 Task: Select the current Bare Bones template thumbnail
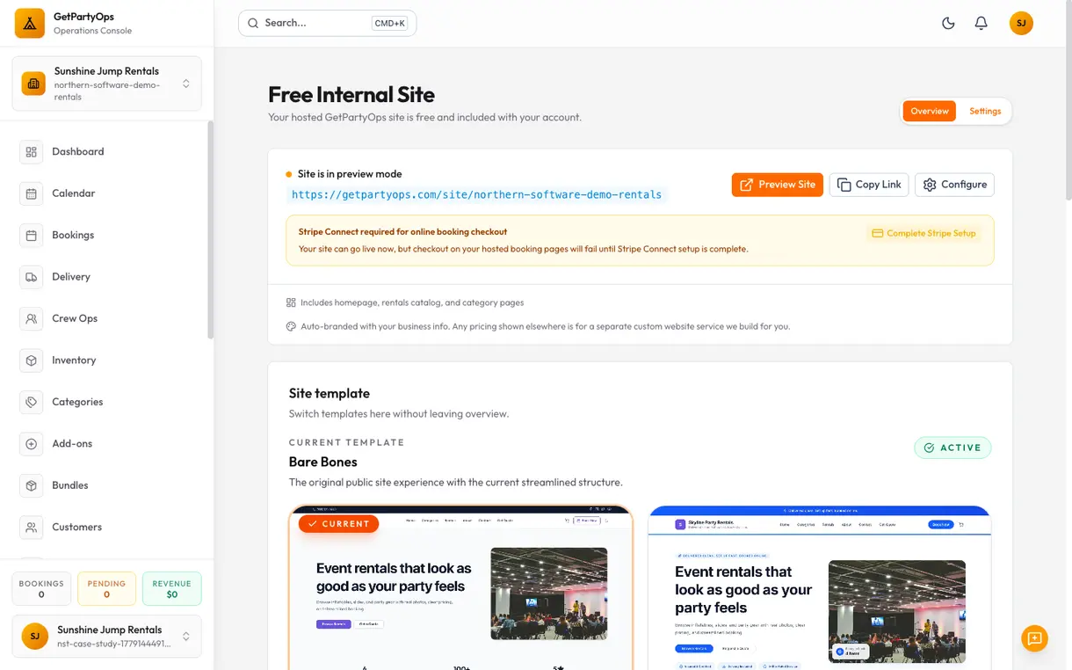[461, 587]
